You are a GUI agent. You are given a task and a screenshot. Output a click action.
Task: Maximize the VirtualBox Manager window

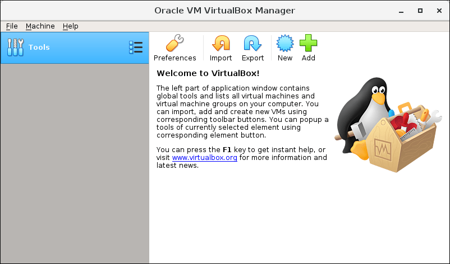click(420, 11)
